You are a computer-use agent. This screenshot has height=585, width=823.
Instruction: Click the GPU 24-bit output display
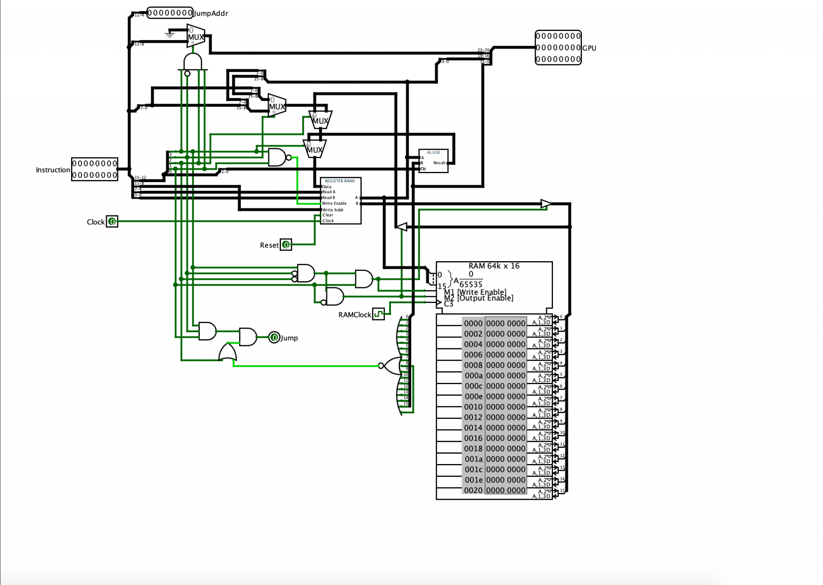point(558,47)
